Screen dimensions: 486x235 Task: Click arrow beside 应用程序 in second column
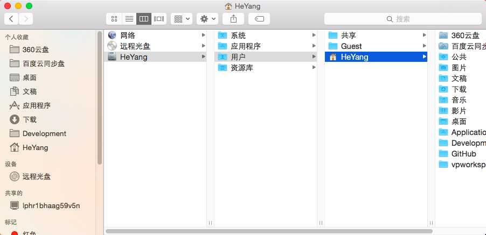314,46
